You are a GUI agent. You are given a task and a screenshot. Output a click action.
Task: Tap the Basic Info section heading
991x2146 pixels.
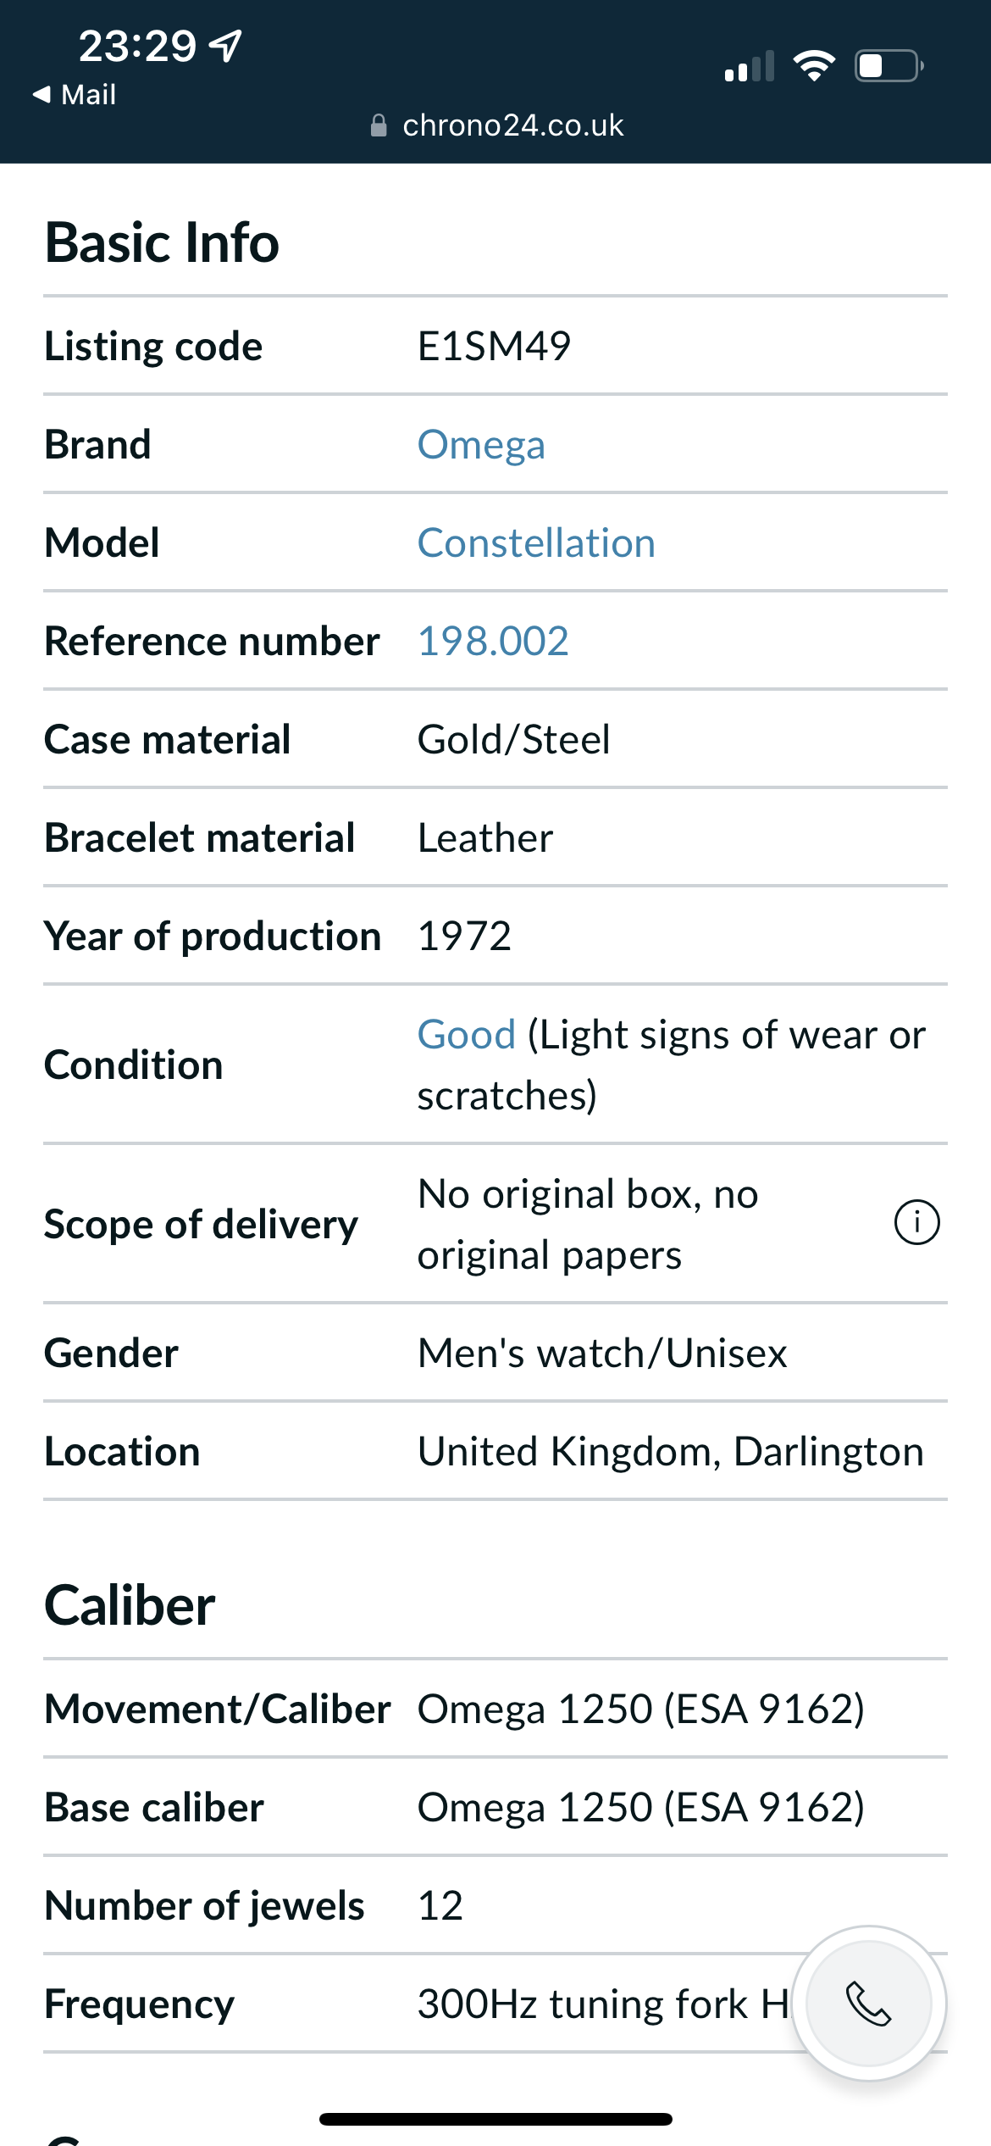[162, 242]
